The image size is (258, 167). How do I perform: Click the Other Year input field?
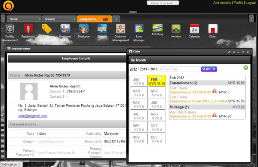(180, 69)
